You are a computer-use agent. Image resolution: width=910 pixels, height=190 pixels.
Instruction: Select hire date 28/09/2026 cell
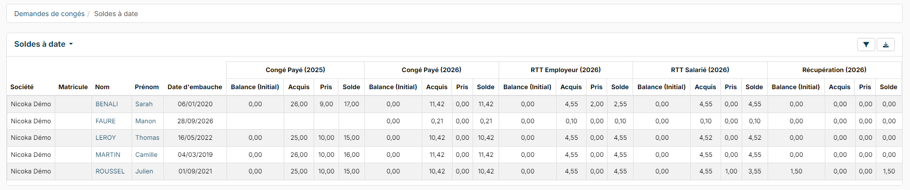195,121
